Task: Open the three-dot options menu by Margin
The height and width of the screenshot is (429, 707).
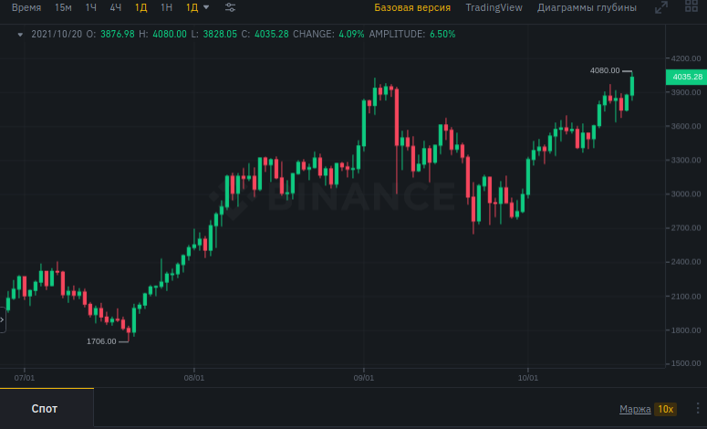Action: pos(698,408)
